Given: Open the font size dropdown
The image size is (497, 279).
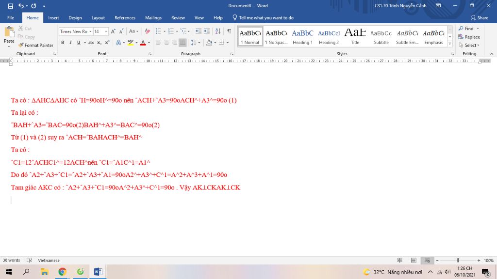Looking at the screenshot, I should (x=106, y=31).
